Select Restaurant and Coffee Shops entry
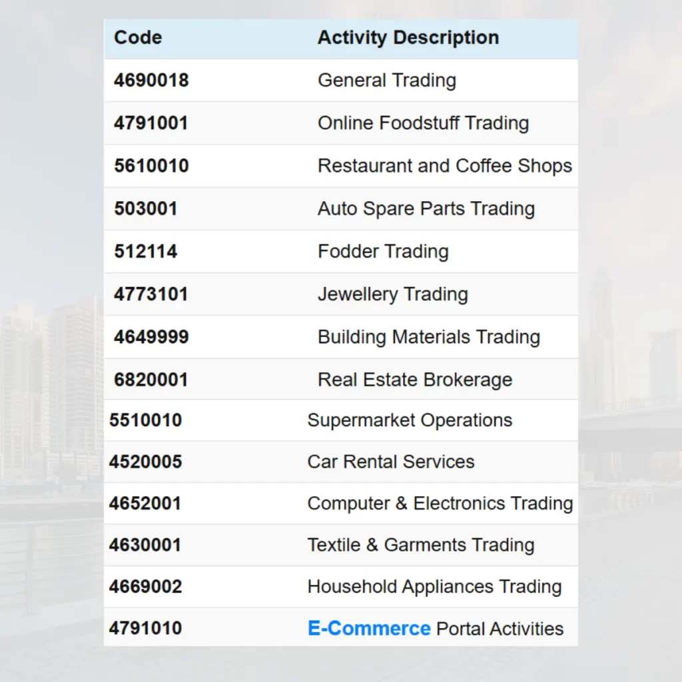 (444, 166)
